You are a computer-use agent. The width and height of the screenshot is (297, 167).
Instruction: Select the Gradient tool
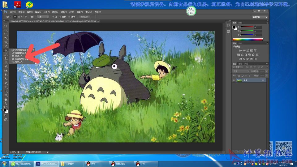pyautogui.click(x=6, y=71)
